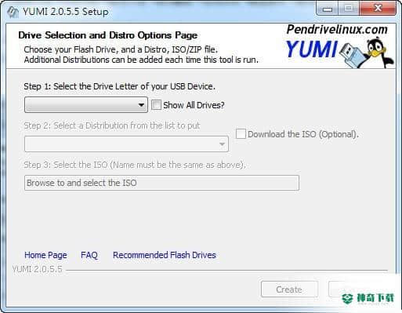Open the Recommended Flash Drives link
The width and height of the screenshot is (402, 313).
point(165,255)
